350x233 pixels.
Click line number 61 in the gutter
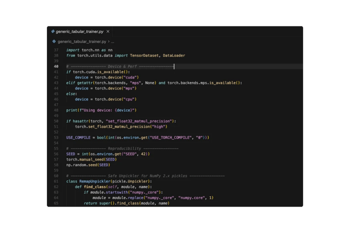[x=56, y=181]
